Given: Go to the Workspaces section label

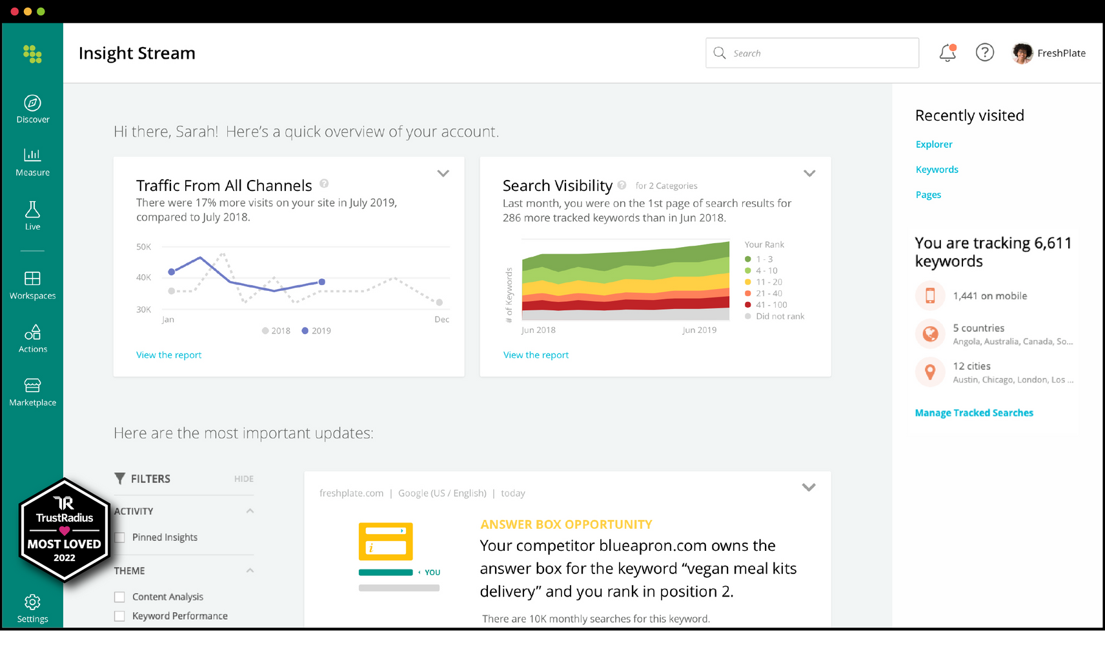Looking at the screenshot, I should click(33, 296).
